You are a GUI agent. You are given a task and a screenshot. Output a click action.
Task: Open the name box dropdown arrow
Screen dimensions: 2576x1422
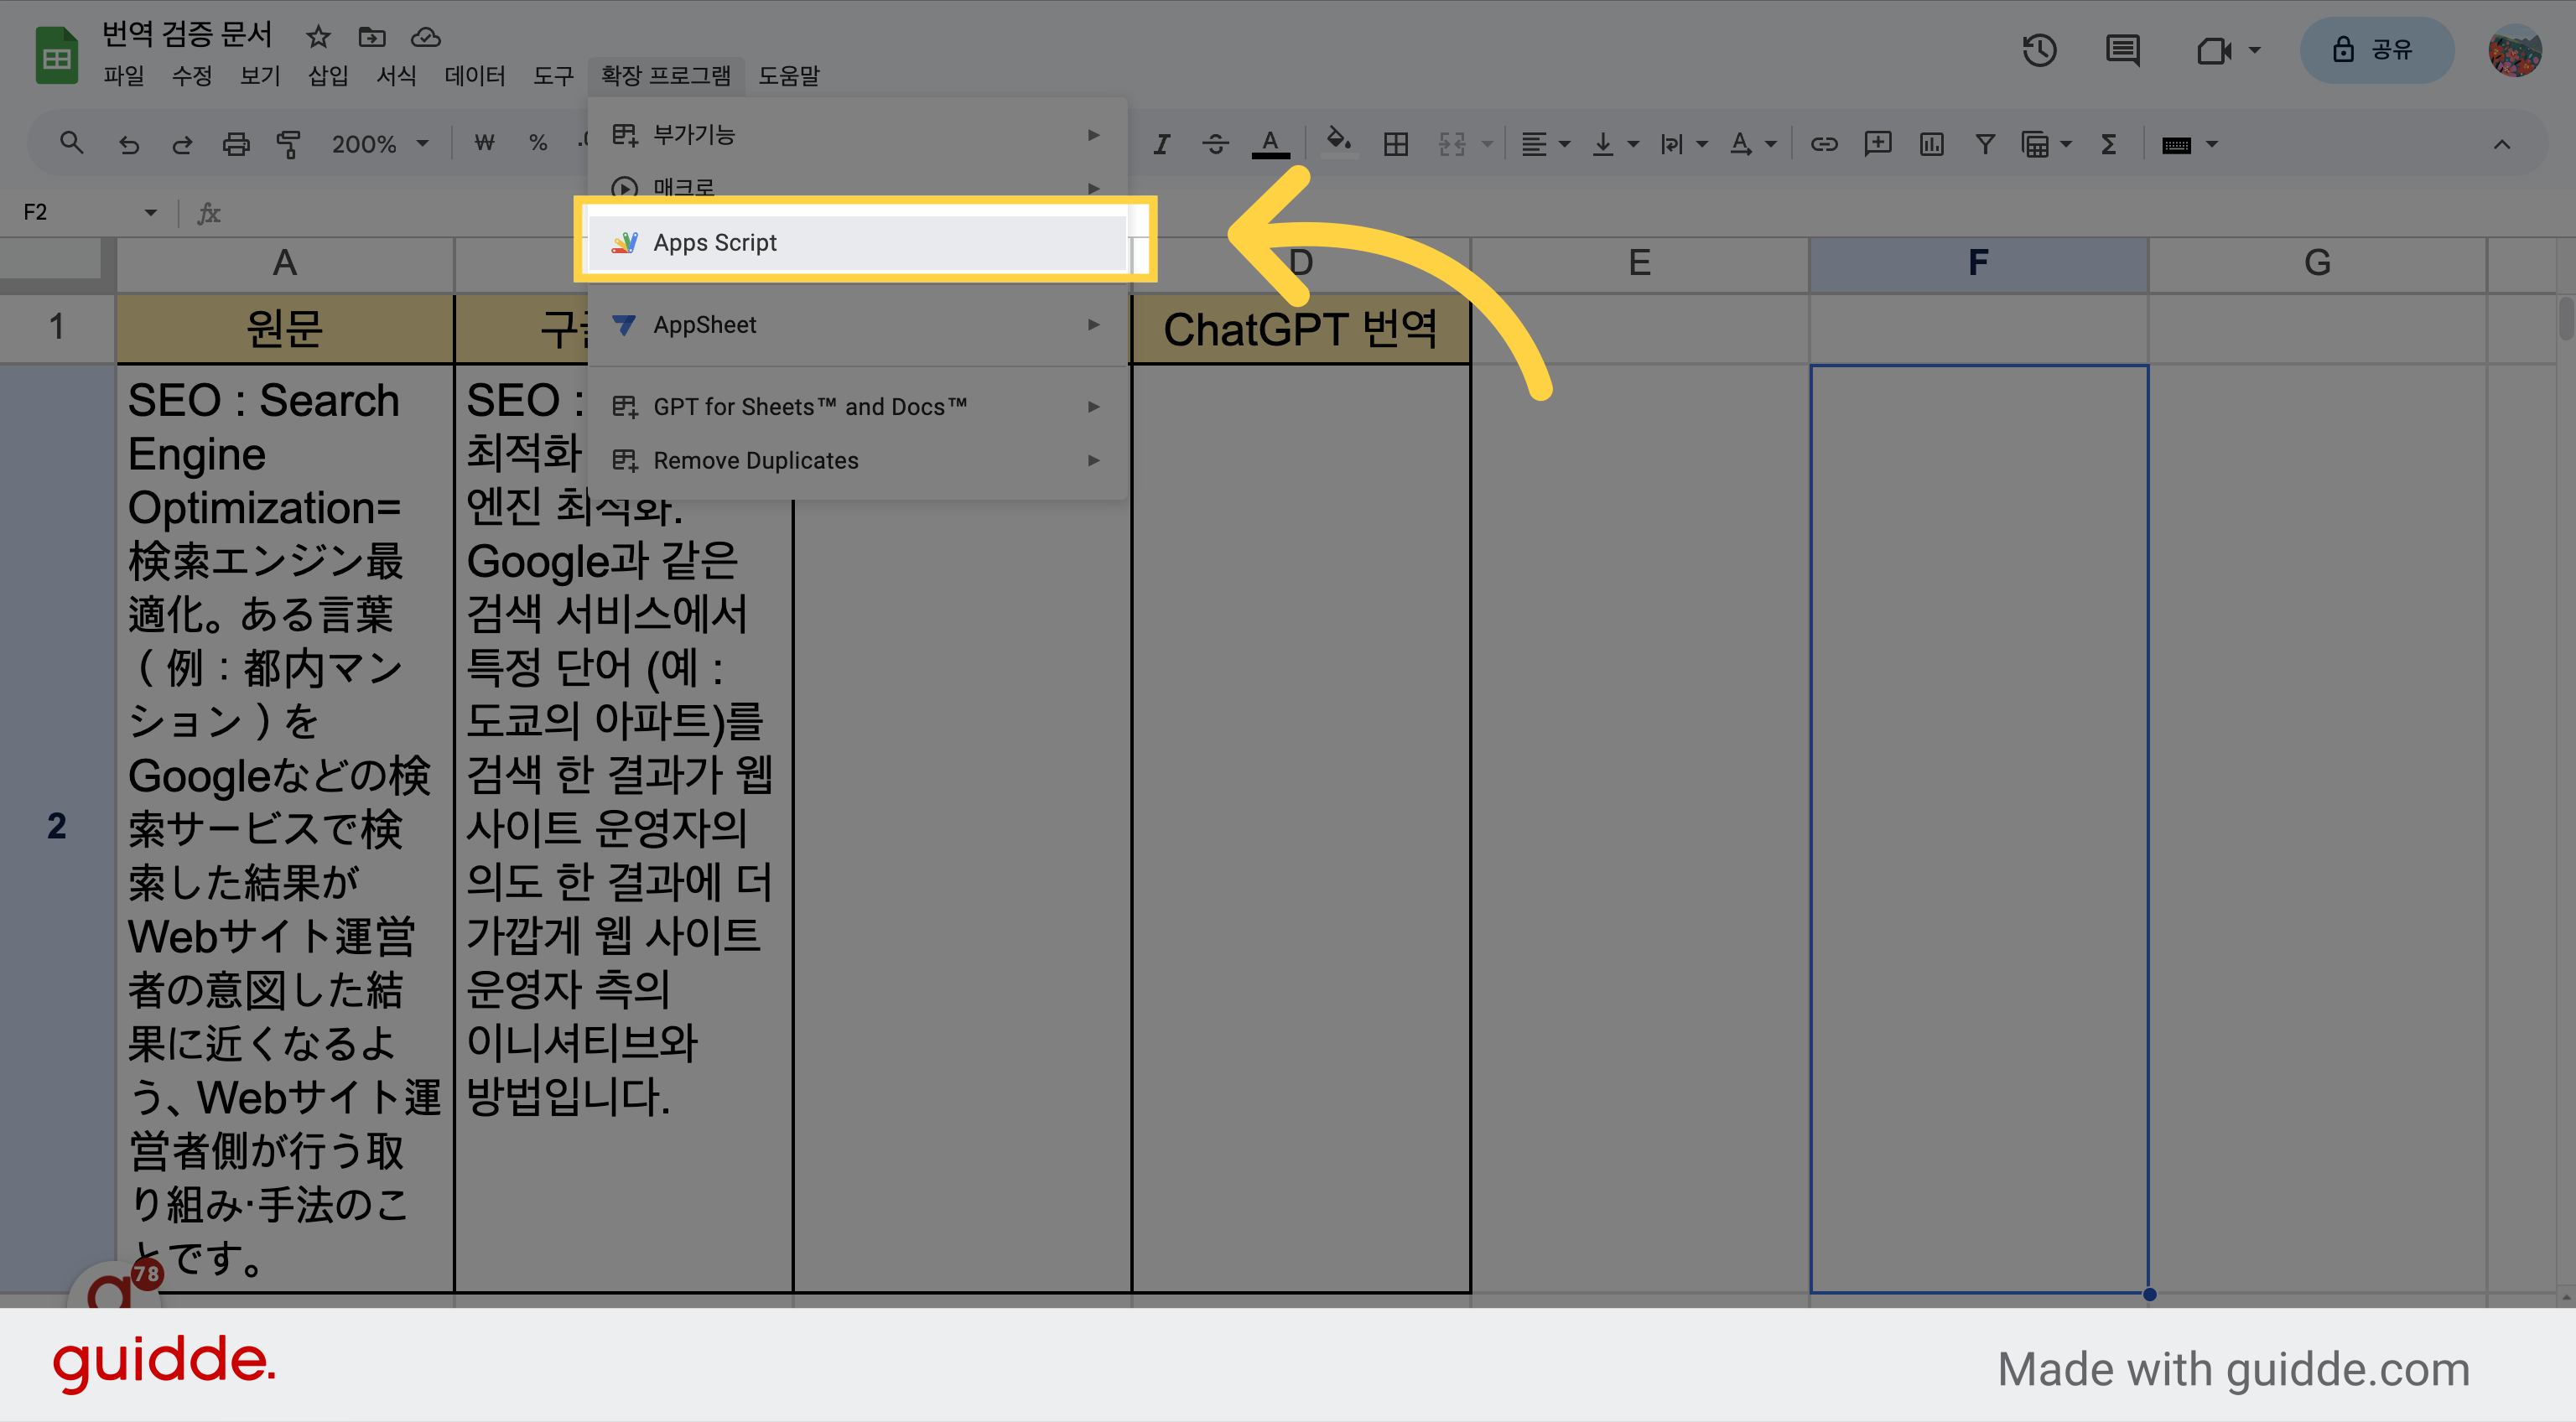(x=150, y=212)
